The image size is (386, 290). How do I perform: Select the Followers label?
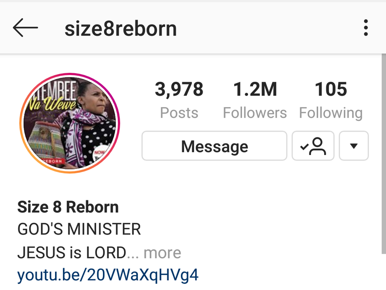tap(255, 113)
